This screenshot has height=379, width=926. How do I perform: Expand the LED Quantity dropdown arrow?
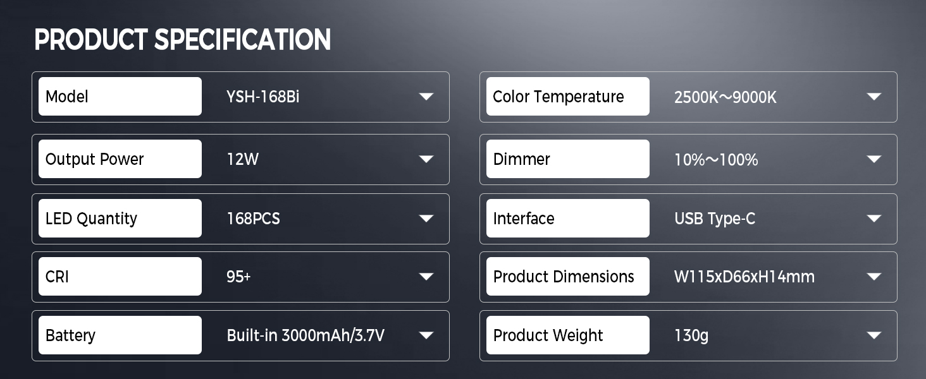(x=426, y=219)
